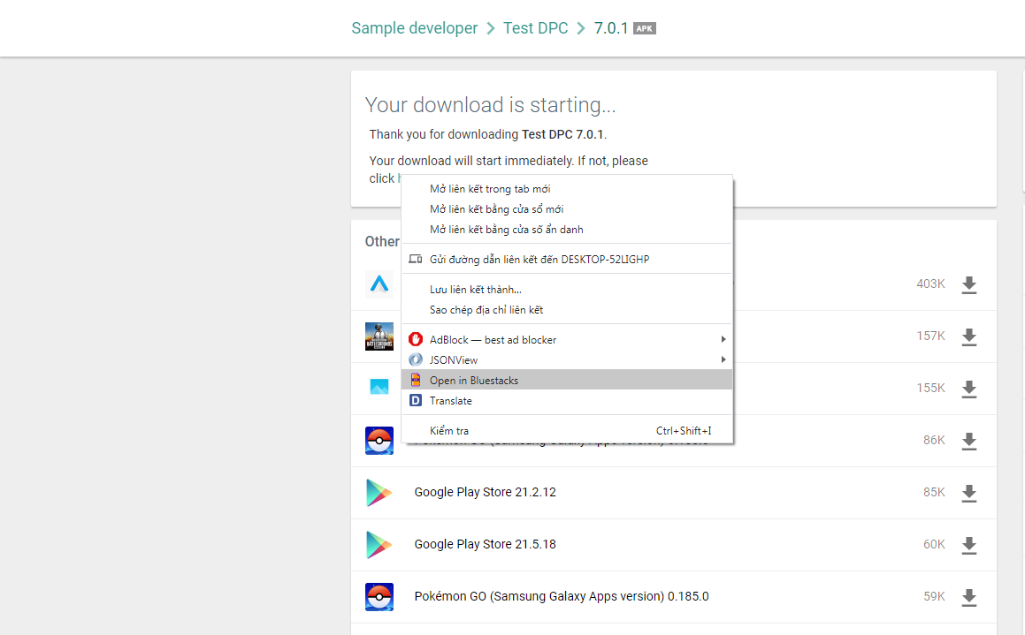Screen dimensions: 1025x635
Task: Open the JSONView menu entry
Action: pos(567,359)
